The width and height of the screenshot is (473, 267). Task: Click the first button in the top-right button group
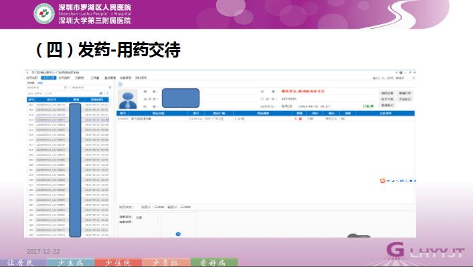pyautogui.click(x=387, y=93)
